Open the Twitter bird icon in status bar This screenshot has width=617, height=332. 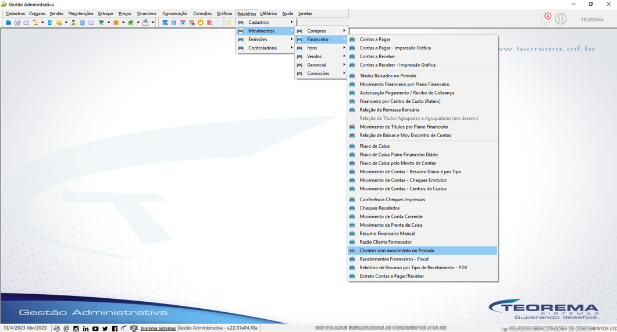pyautogui.click(x=105, y=329)
